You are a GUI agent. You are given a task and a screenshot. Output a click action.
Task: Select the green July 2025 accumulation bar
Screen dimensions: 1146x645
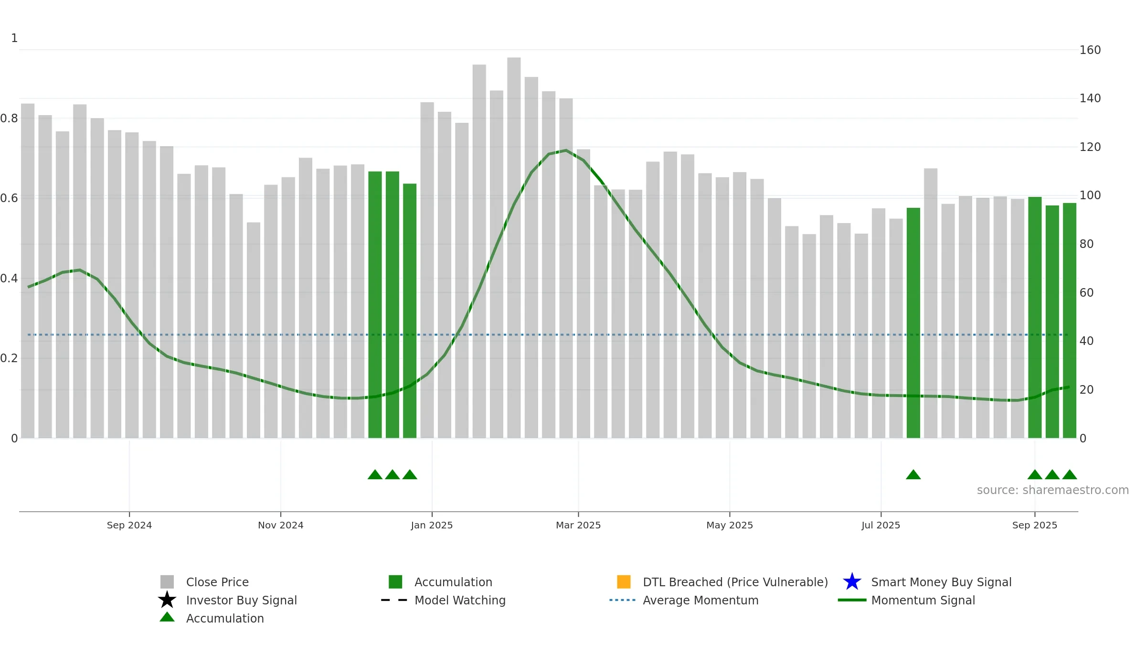pos(913,323)
